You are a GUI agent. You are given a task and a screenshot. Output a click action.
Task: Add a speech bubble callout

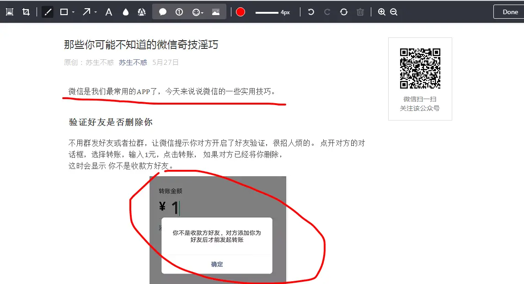[163, 12]
